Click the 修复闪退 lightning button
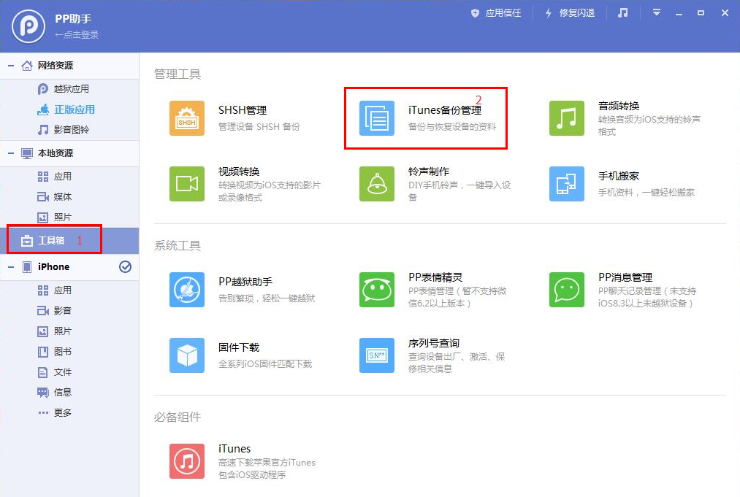 click(x=570, y=13)
